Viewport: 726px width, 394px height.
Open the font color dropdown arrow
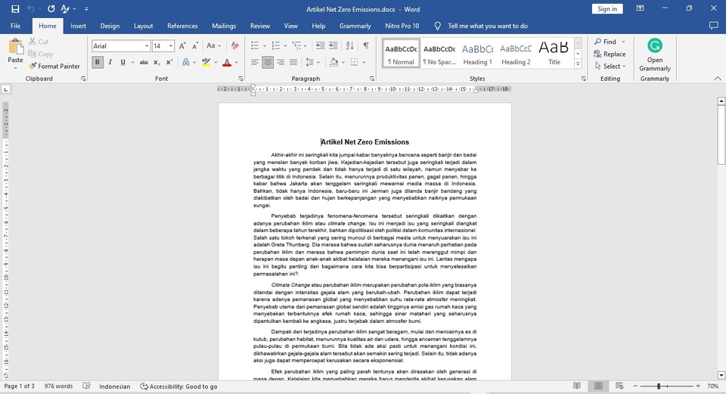[237, 62]
